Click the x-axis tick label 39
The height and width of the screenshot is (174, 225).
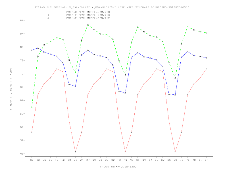coord(113,160)
